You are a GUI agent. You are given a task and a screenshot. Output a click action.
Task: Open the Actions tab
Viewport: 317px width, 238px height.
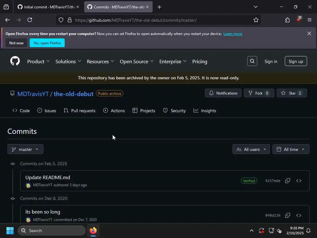pyautogui.click(x=114, y=111)
